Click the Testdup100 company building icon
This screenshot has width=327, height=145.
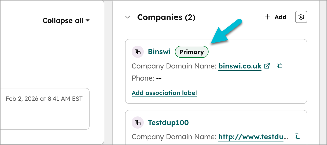[138, 123]
